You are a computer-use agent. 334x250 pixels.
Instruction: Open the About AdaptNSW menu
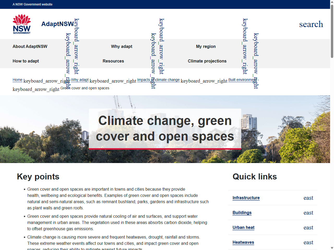(x=30, y=46)
